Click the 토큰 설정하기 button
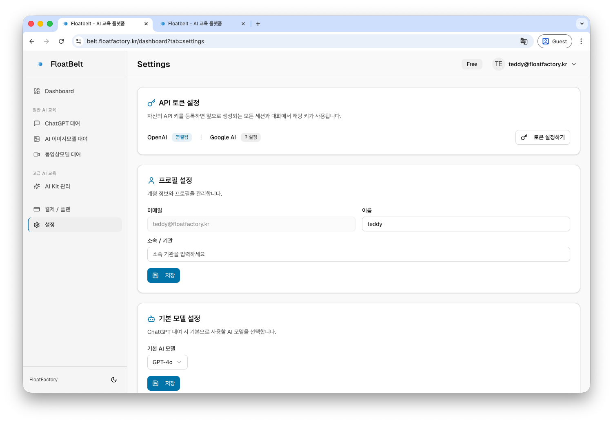The image size is (613, 423). pos(543,137)
